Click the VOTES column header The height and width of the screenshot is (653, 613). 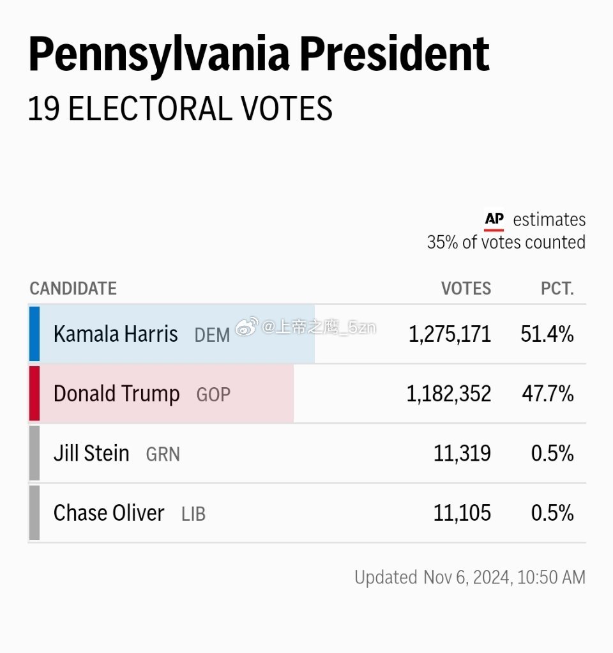(x=466, y=289)
